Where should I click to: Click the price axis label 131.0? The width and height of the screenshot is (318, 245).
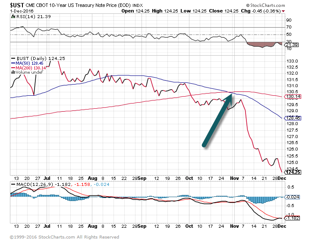click(x=292, y=86)
